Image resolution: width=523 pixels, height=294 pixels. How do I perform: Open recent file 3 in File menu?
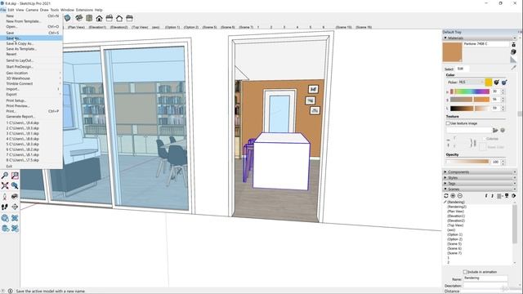pyautogui.click(x=32, y=133)
